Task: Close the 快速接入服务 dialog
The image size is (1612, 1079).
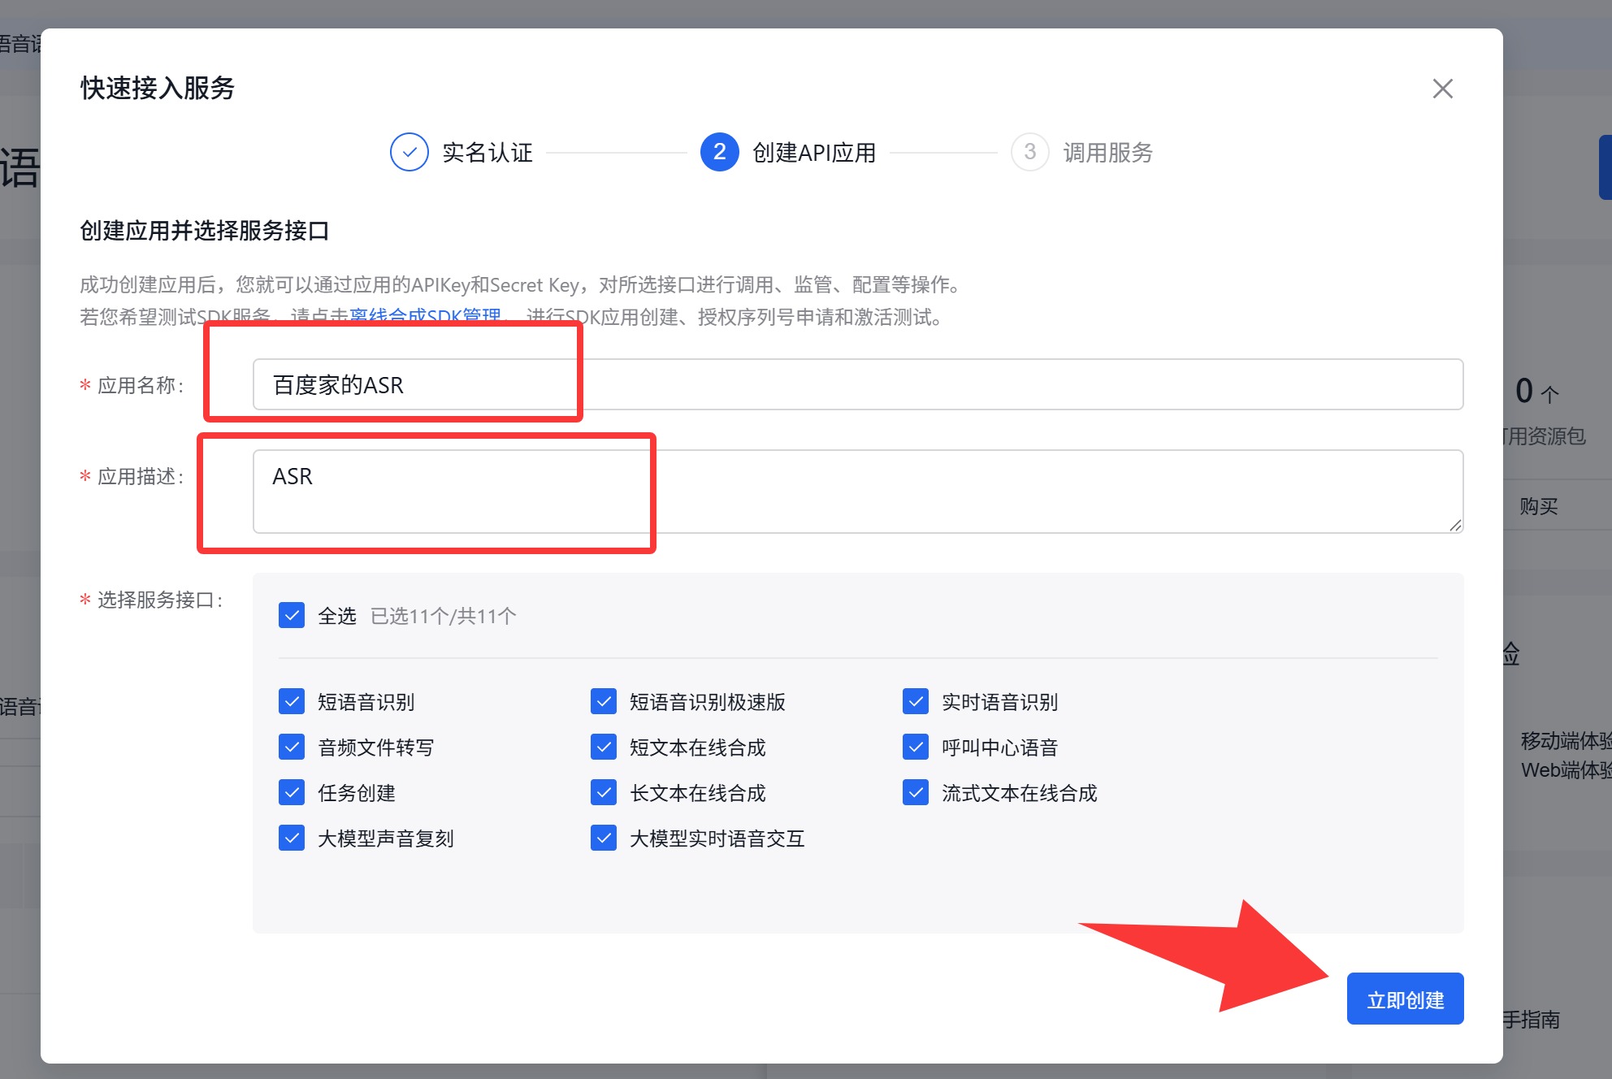Action: pyautogui.click(x=1442, y=89)
